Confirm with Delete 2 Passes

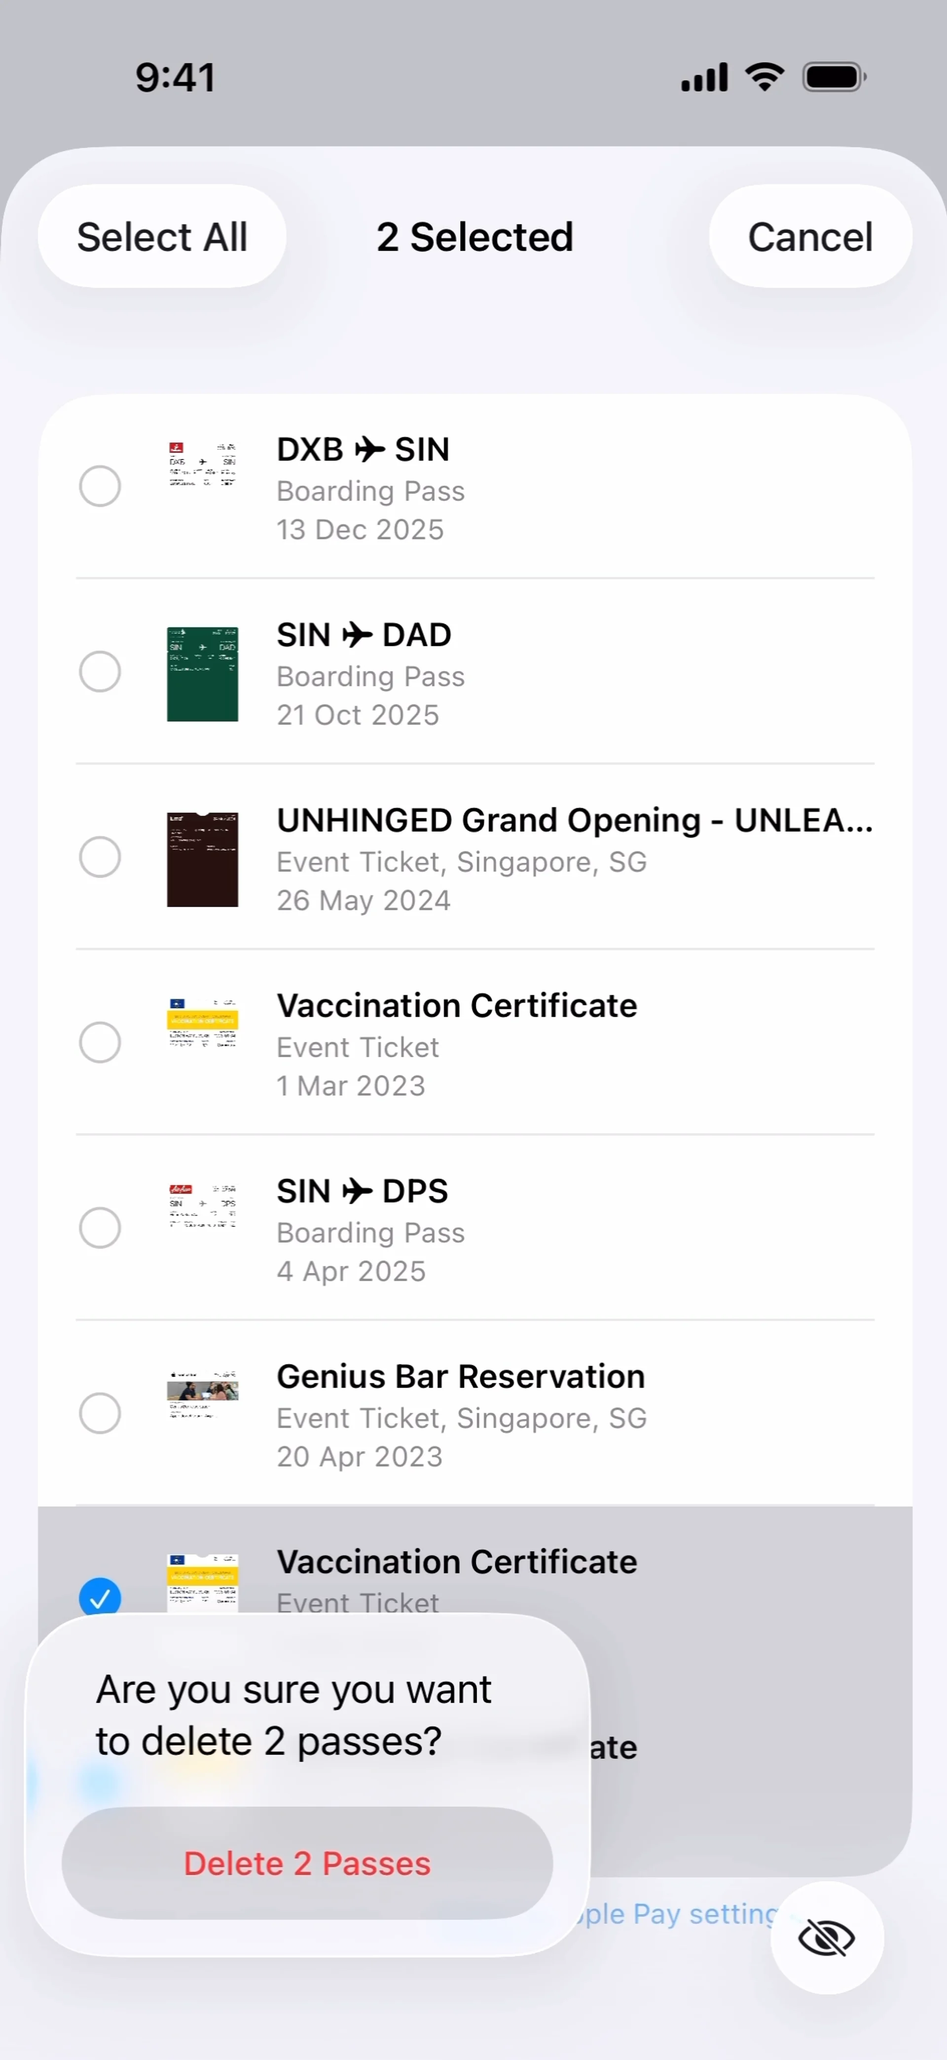[x=307, y=1863]
